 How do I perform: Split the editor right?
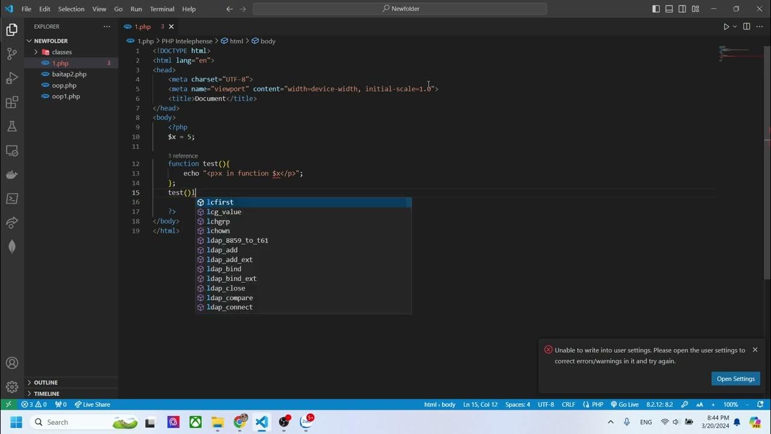746,27
